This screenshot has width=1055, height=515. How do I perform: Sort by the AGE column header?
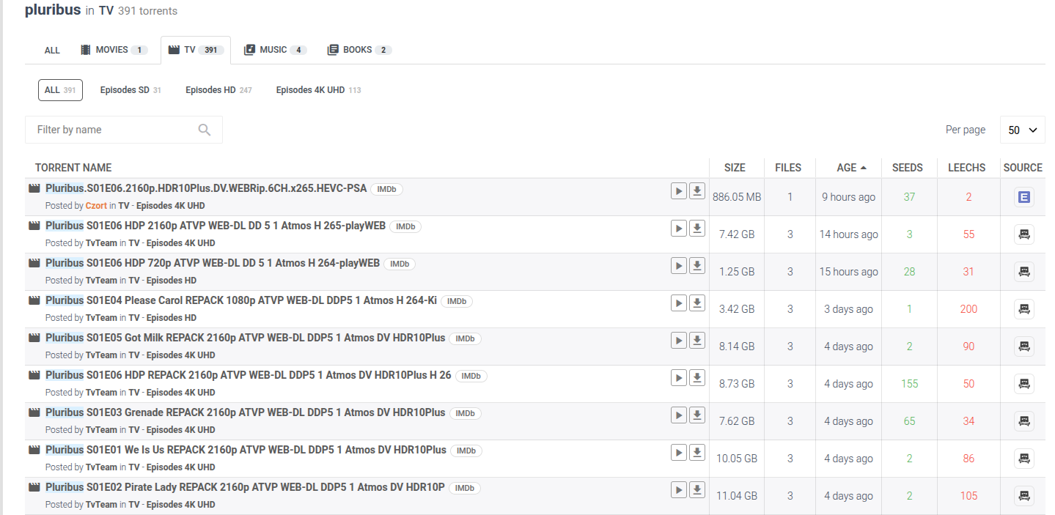point(851,168)
